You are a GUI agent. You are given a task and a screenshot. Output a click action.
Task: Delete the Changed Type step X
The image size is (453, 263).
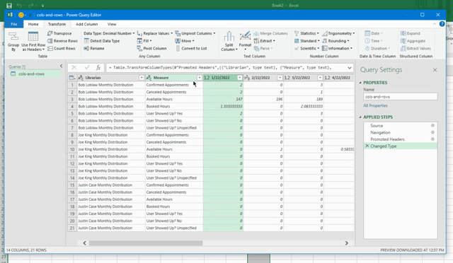click(x=367, y=146)
